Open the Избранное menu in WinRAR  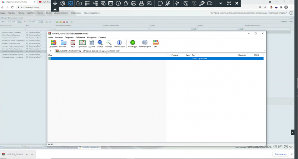(x=80, y=38)
